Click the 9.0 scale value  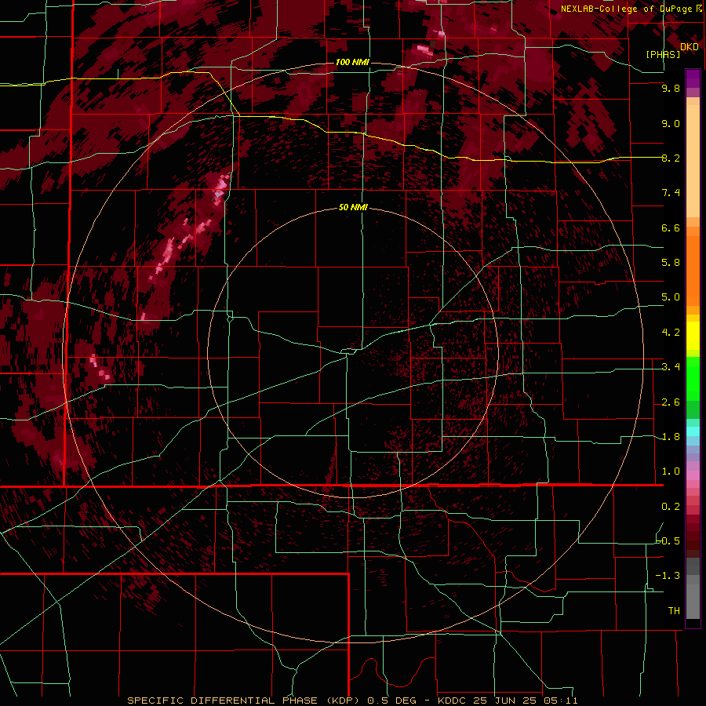pyautogui.click(x=671, y=123)
